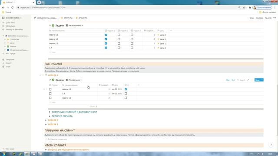The image size is (278, 156).
Task: Collapse the НЕДЕЛЯ 1 toggle
Action: tap(46, 75)
